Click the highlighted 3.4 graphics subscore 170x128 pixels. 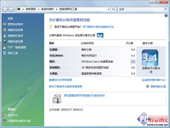[133, 61]
